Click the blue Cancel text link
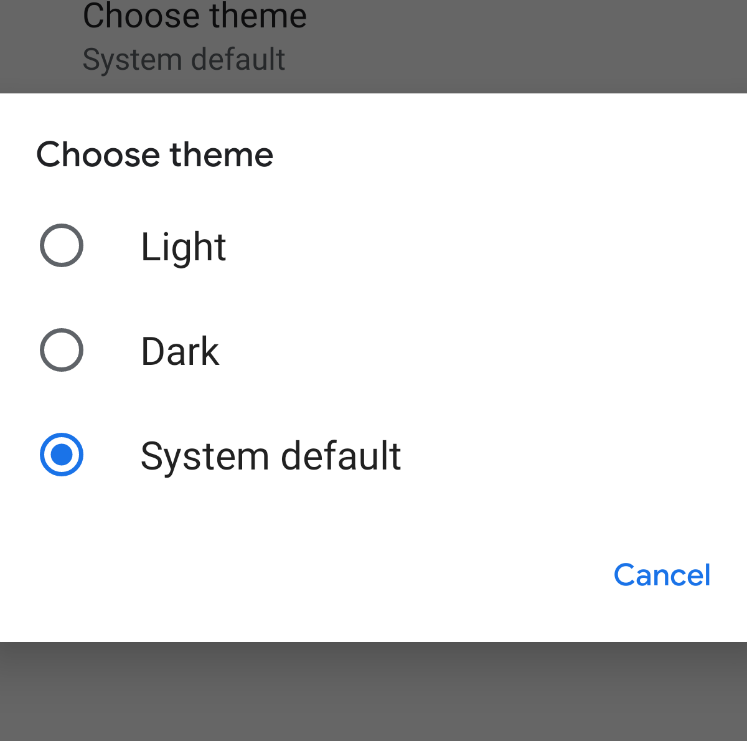The width and height of the screenshot is (747, 741). (662, 575)
